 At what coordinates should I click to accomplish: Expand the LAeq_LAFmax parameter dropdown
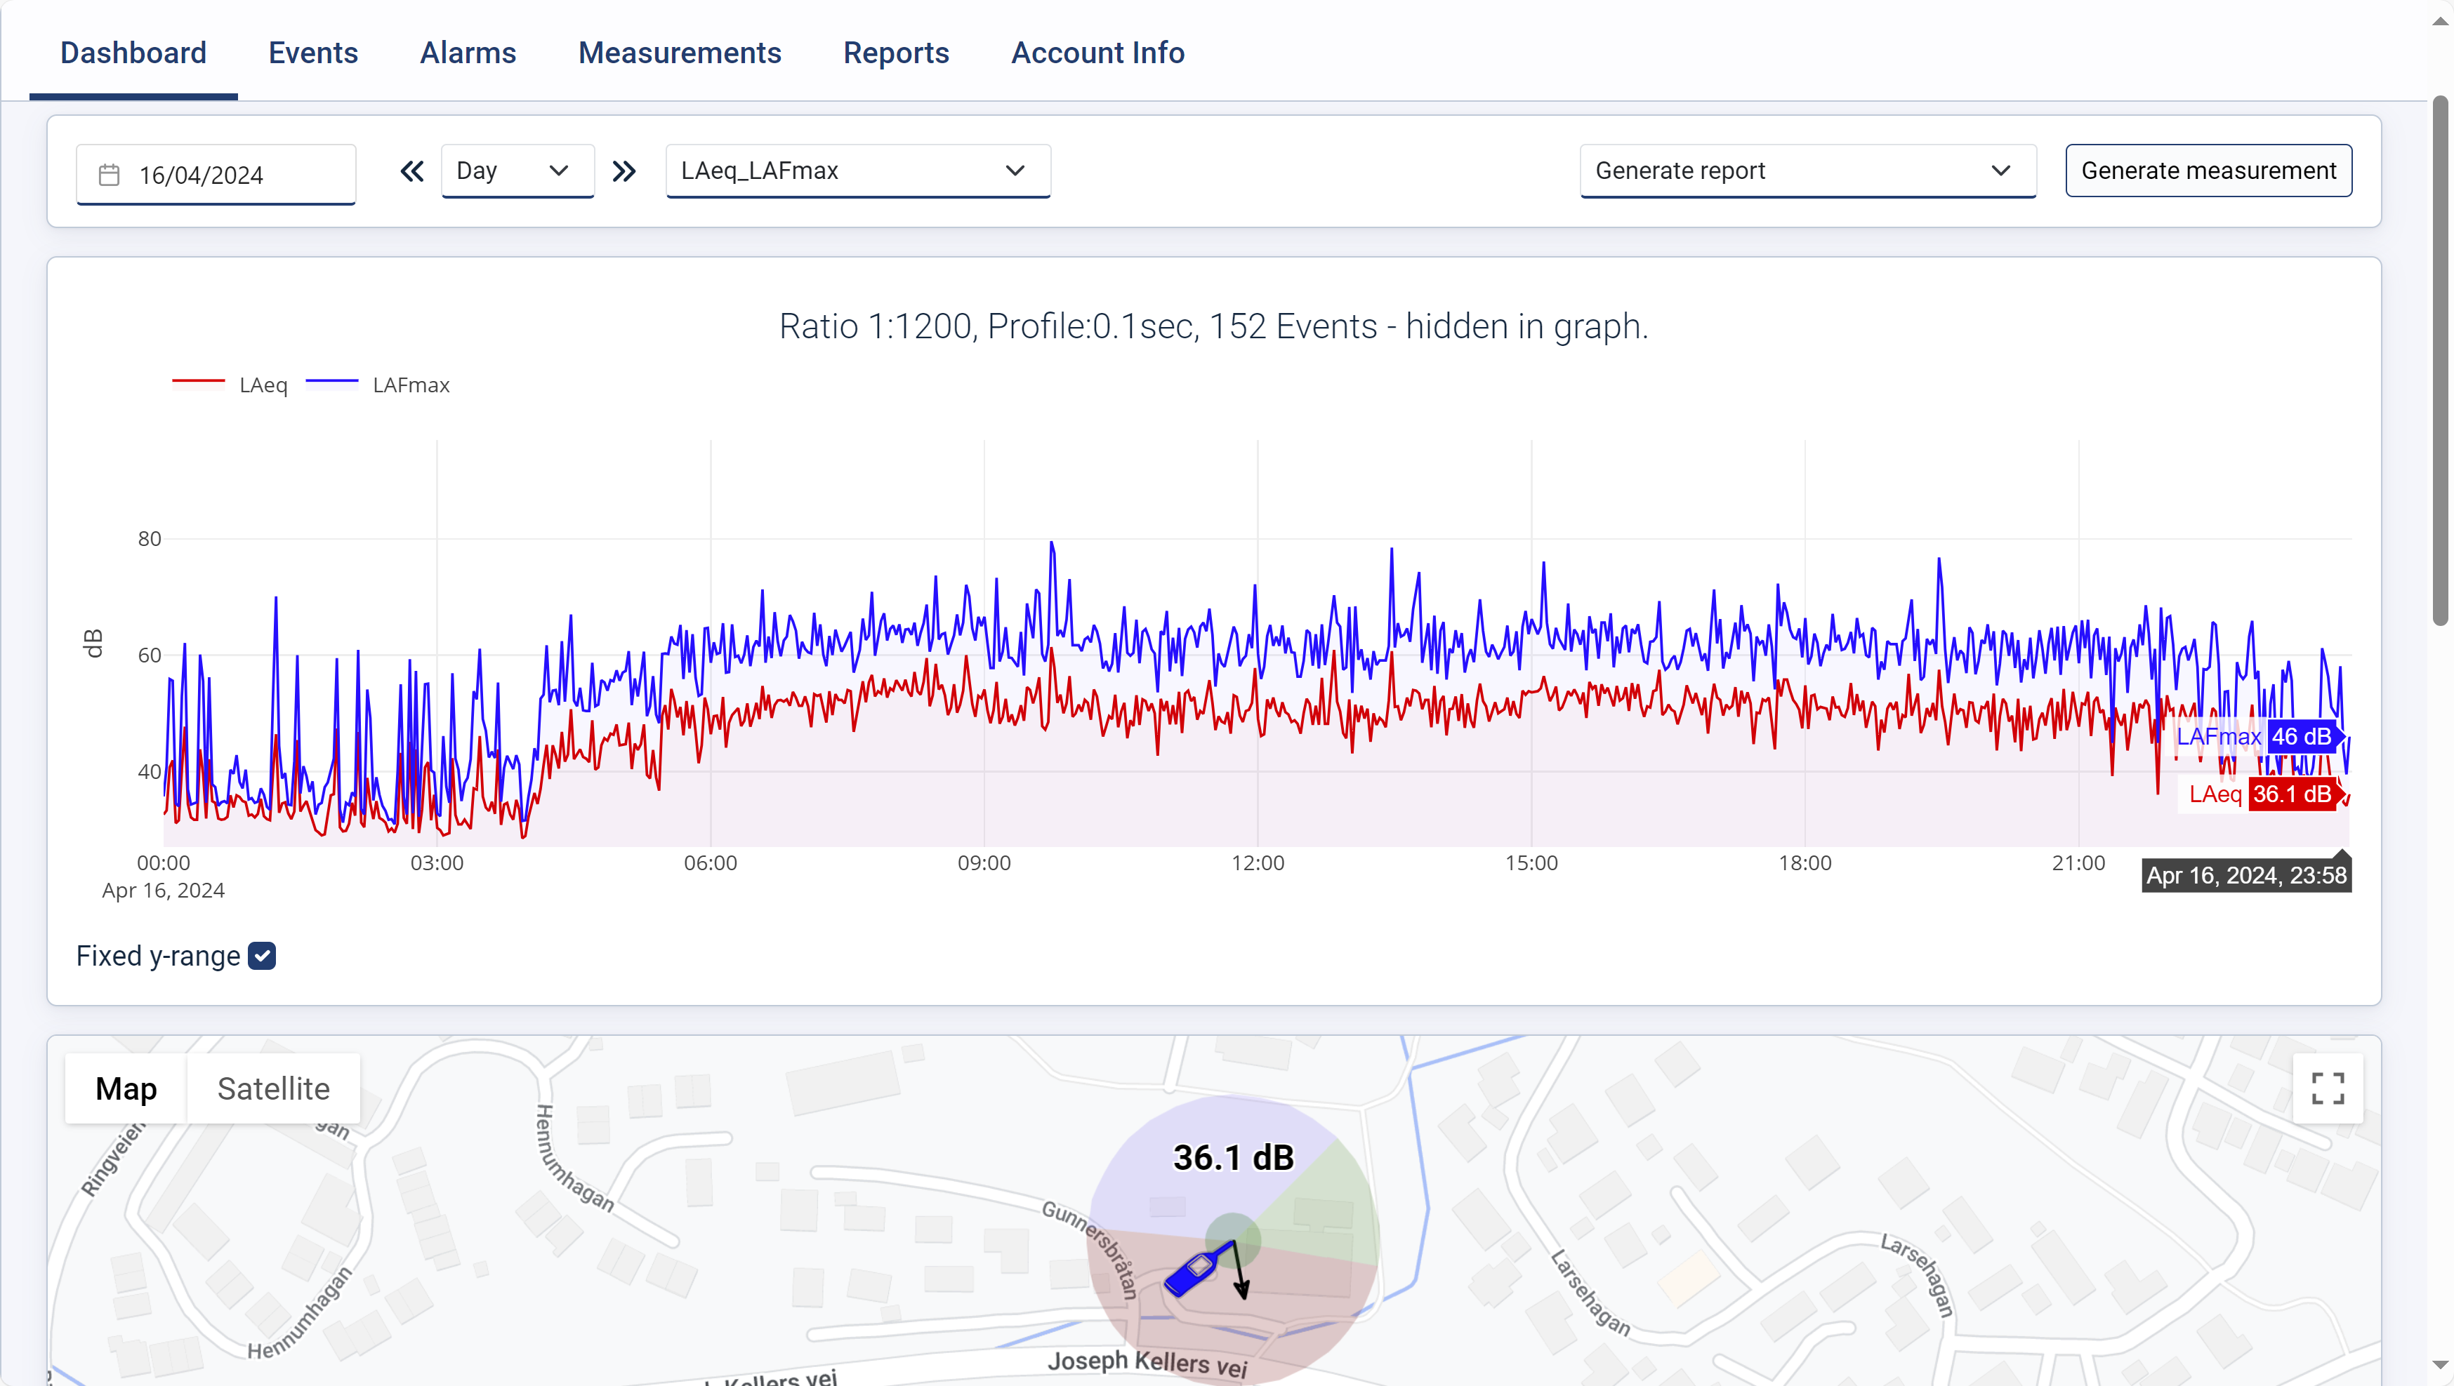coord(857,171)
